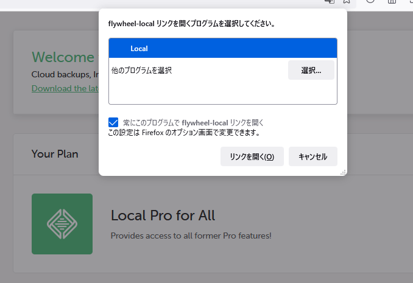Click the dialog title about flywheel-local links
Viewport: 413px width, 283px height.
(192, 24)
